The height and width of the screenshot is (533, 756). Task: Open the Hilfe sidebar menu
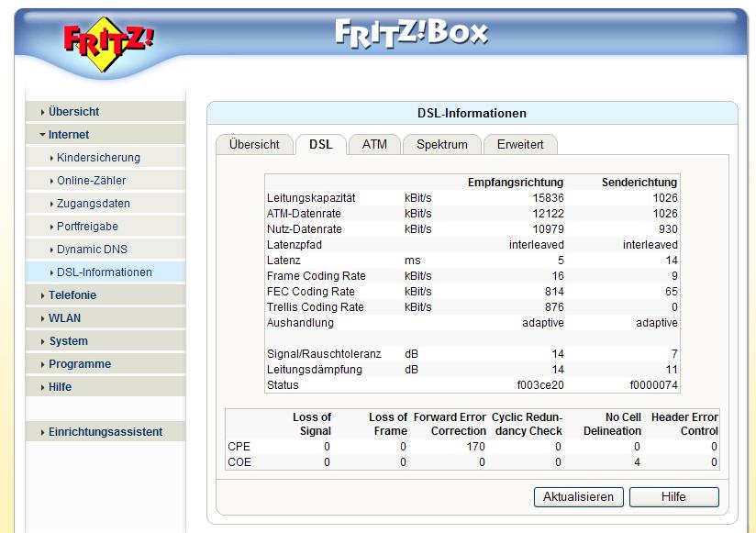pos(60,387)
